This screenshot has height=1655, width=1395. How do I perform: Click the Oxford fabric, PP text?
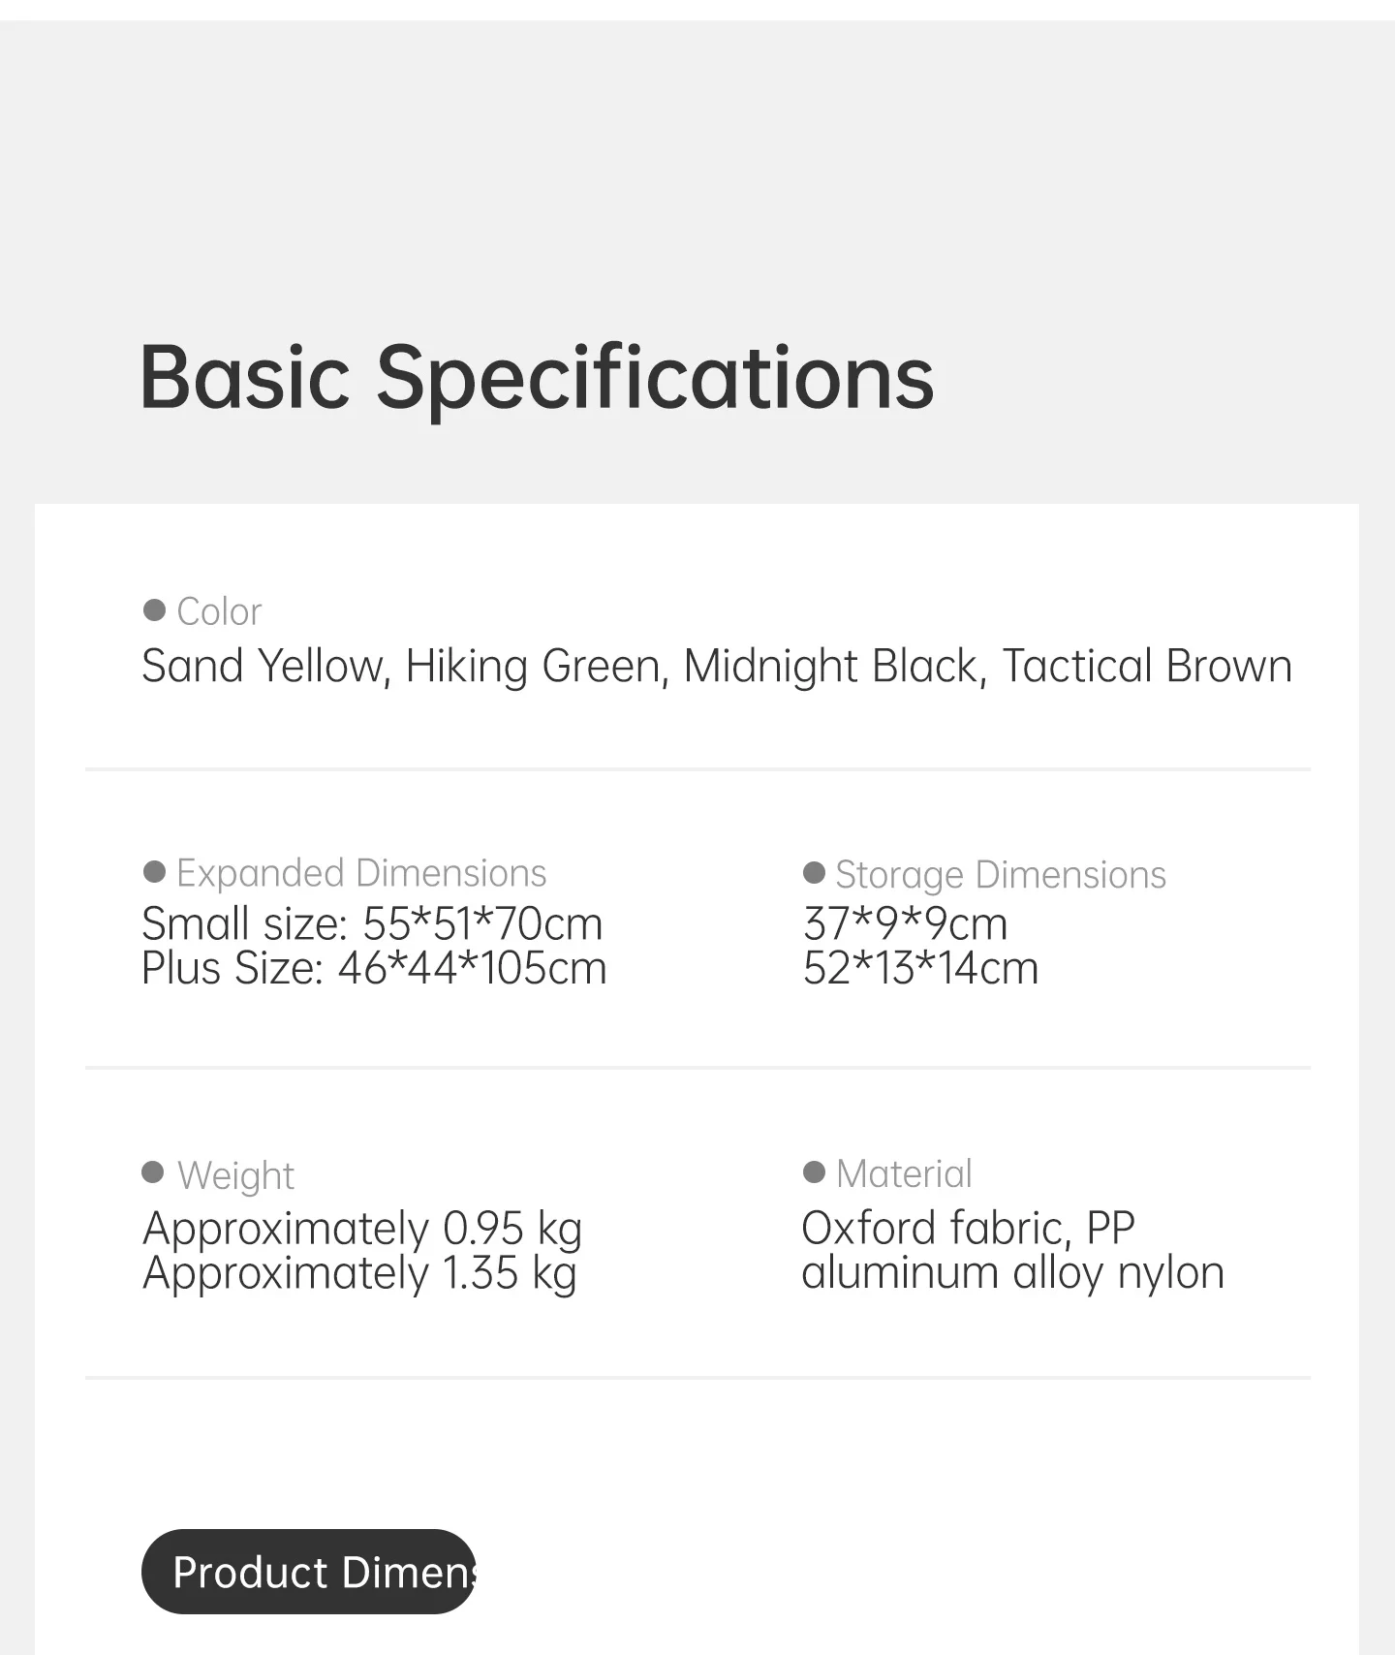[968, 1228]
